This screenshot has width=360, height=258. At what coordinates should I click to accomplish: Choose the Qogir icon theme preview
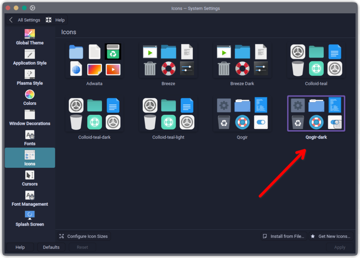coord(242,113)
